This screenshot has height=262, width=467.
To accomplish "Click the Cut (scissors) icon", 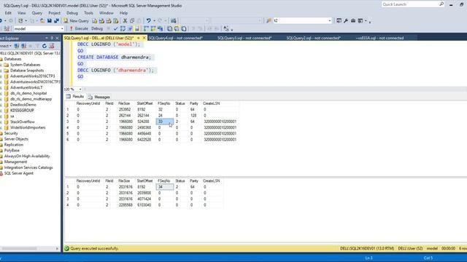I will coord(125,21).
